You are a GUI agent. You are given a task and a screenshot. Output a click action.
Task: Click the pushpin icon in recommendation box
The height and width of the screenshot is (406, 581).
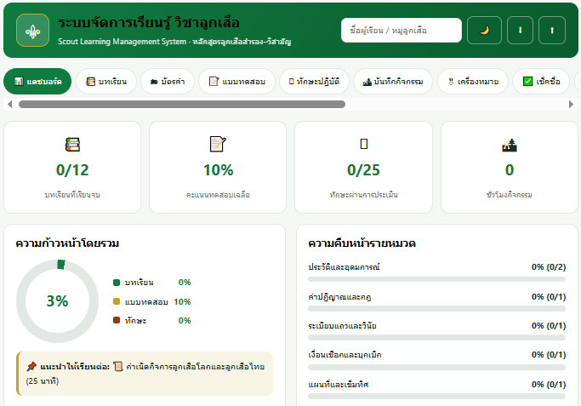31,367
